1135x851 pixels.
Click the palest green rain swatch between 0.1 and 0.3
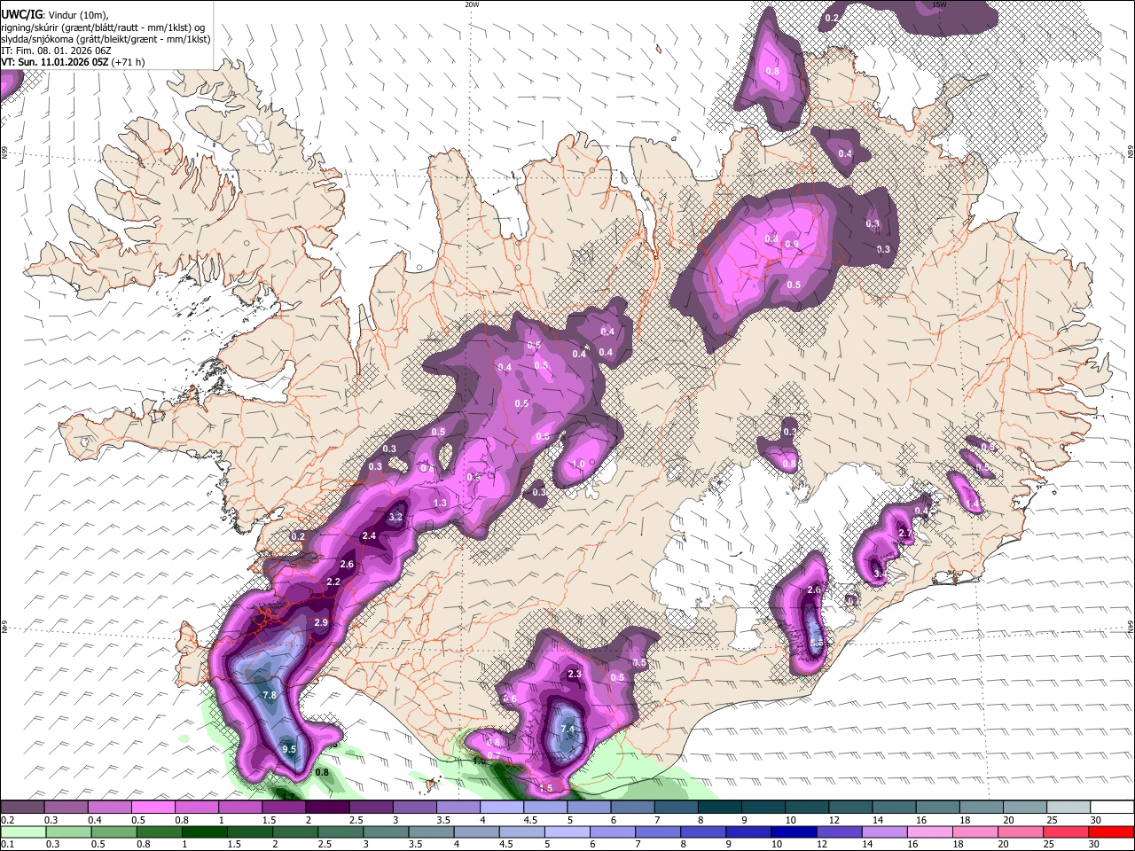[22, 831]
